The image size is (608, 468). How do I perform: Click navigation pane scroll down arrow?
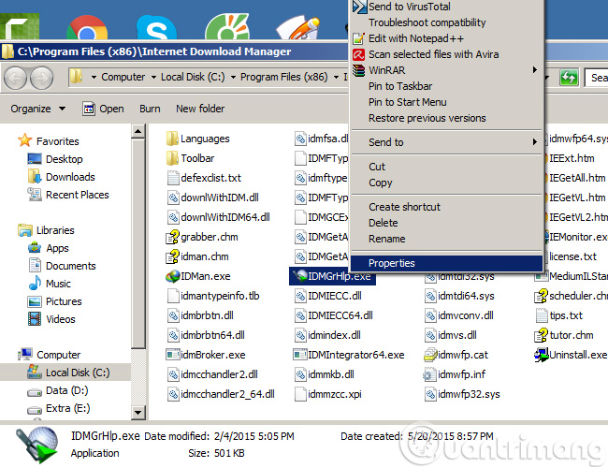point(138,412)
